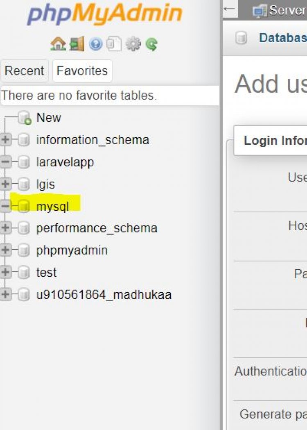
Task: Click the Home icon in phpMyAdmin
Action: click(x=58, y=44)
